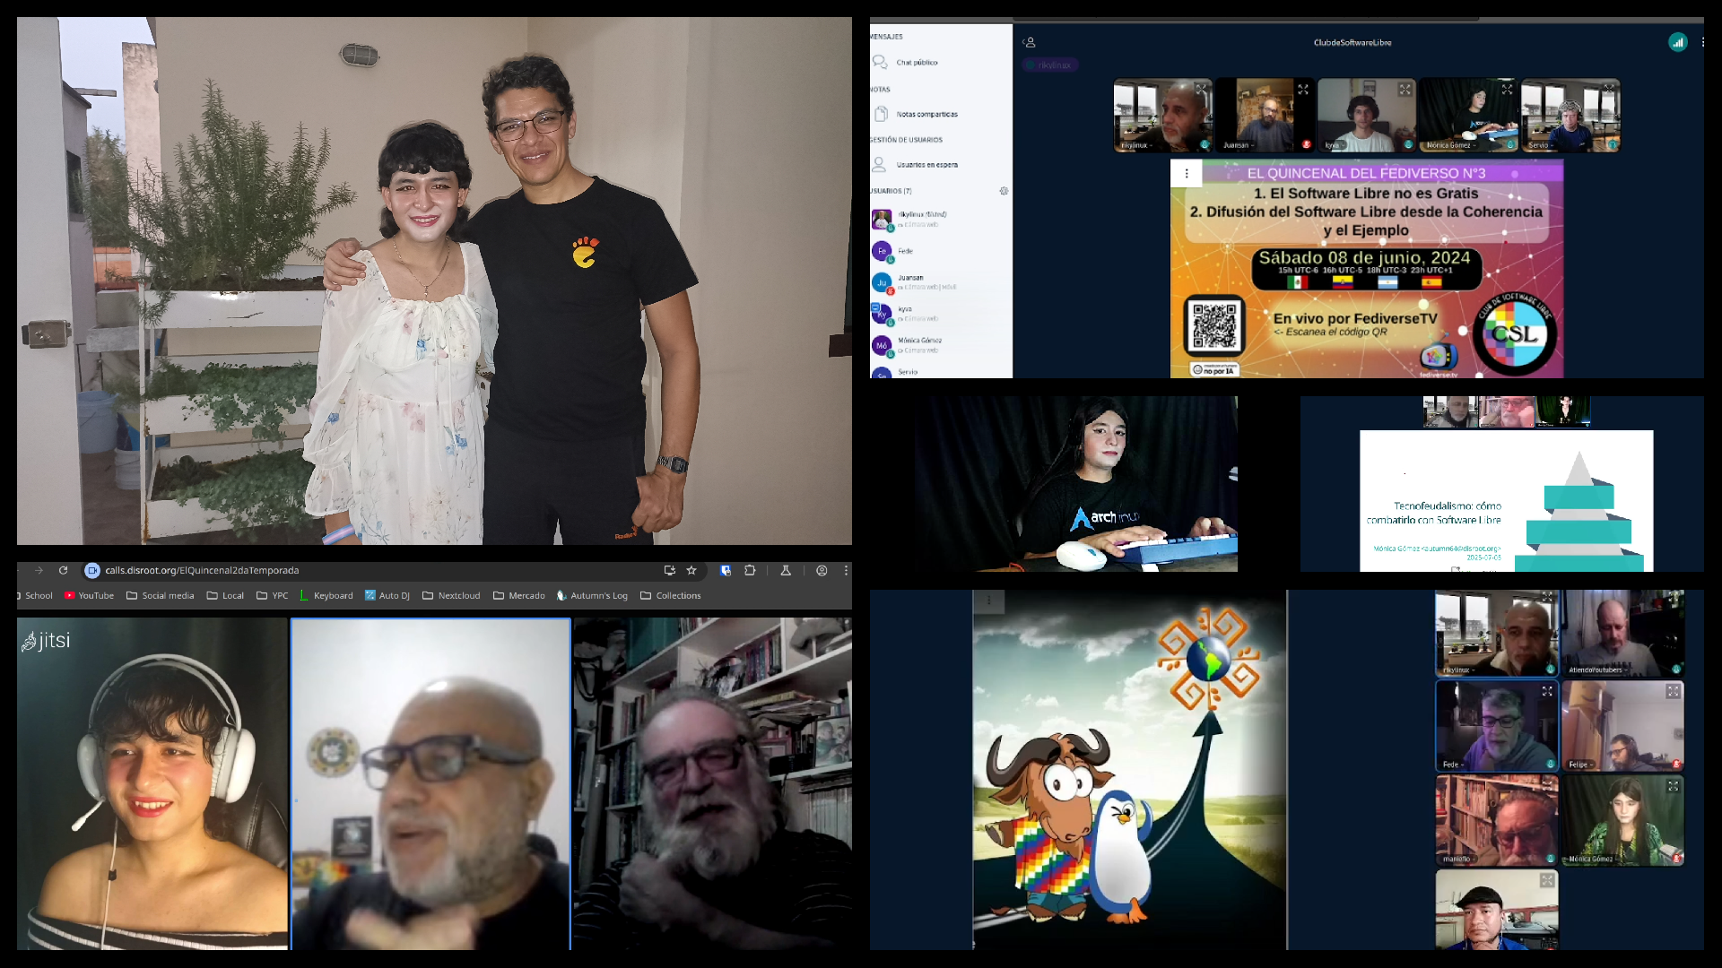
Task: Reload the page in the browser toolbar
Action: tap(63, 570)
